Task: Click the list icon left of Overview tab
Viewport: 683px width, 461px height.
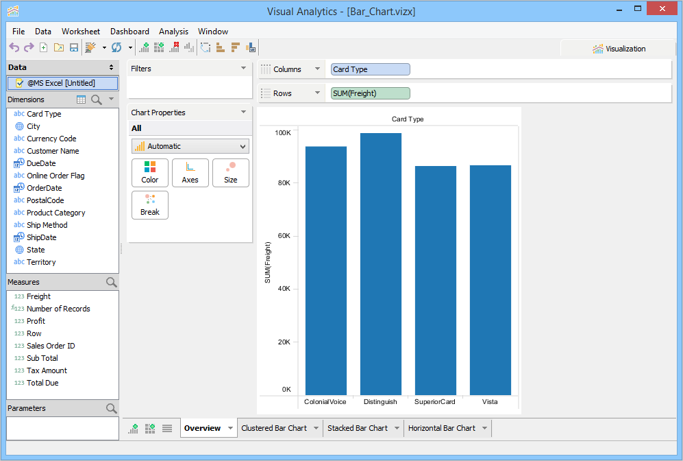Action: pyautogui.click(x=167, y=428)
